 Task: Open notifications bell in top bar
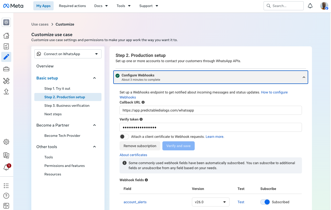click(x=310, y=6)
